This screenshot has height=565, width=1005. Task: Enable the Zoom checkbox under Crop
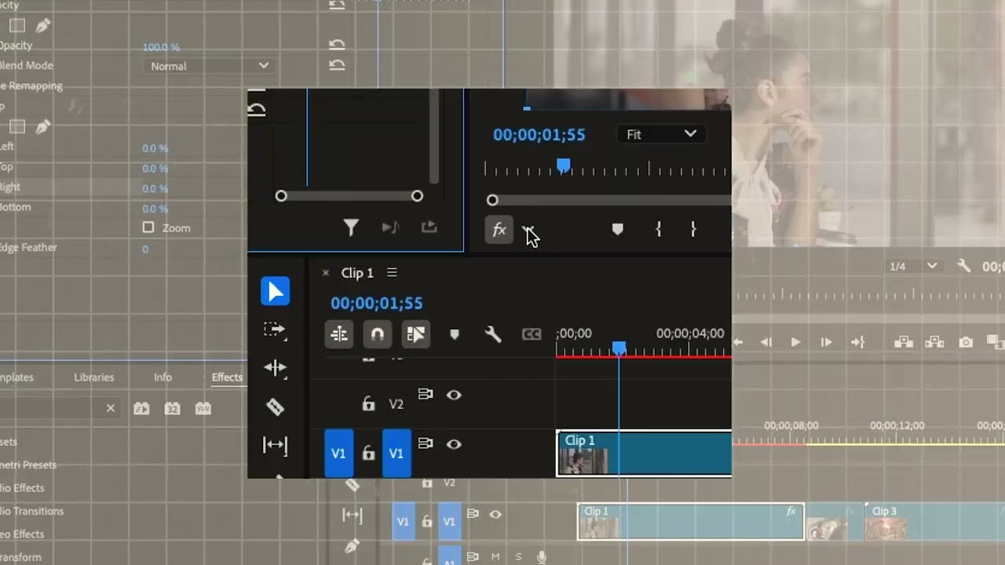(x=148, y=228)
